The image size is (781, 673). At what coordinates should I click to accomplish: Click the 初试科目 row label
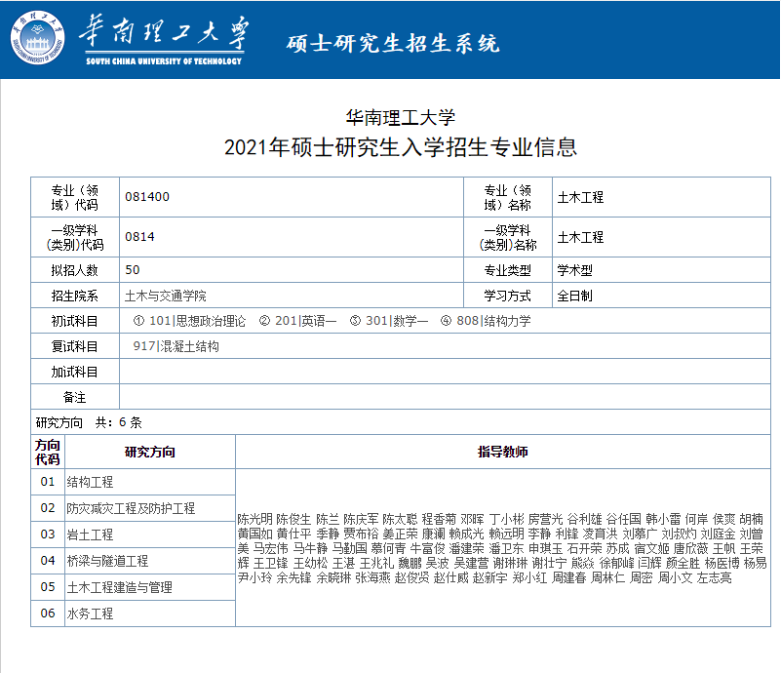[x=75, y=321]
